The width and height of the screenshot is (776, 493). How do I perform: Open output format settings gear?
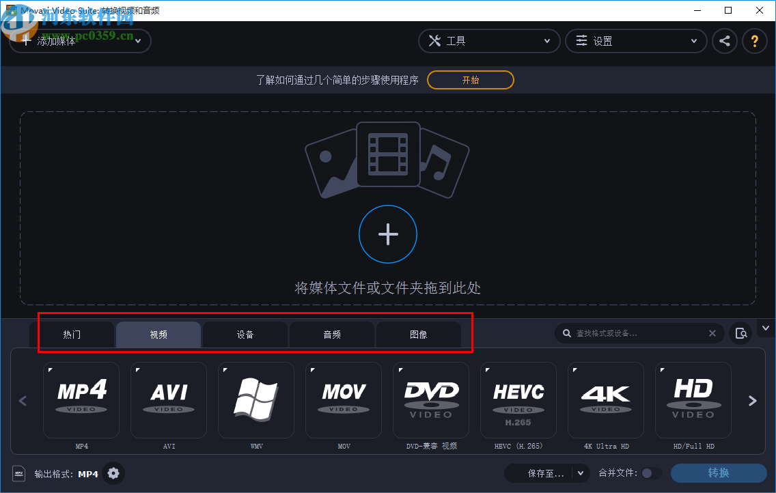pos(113,473)
